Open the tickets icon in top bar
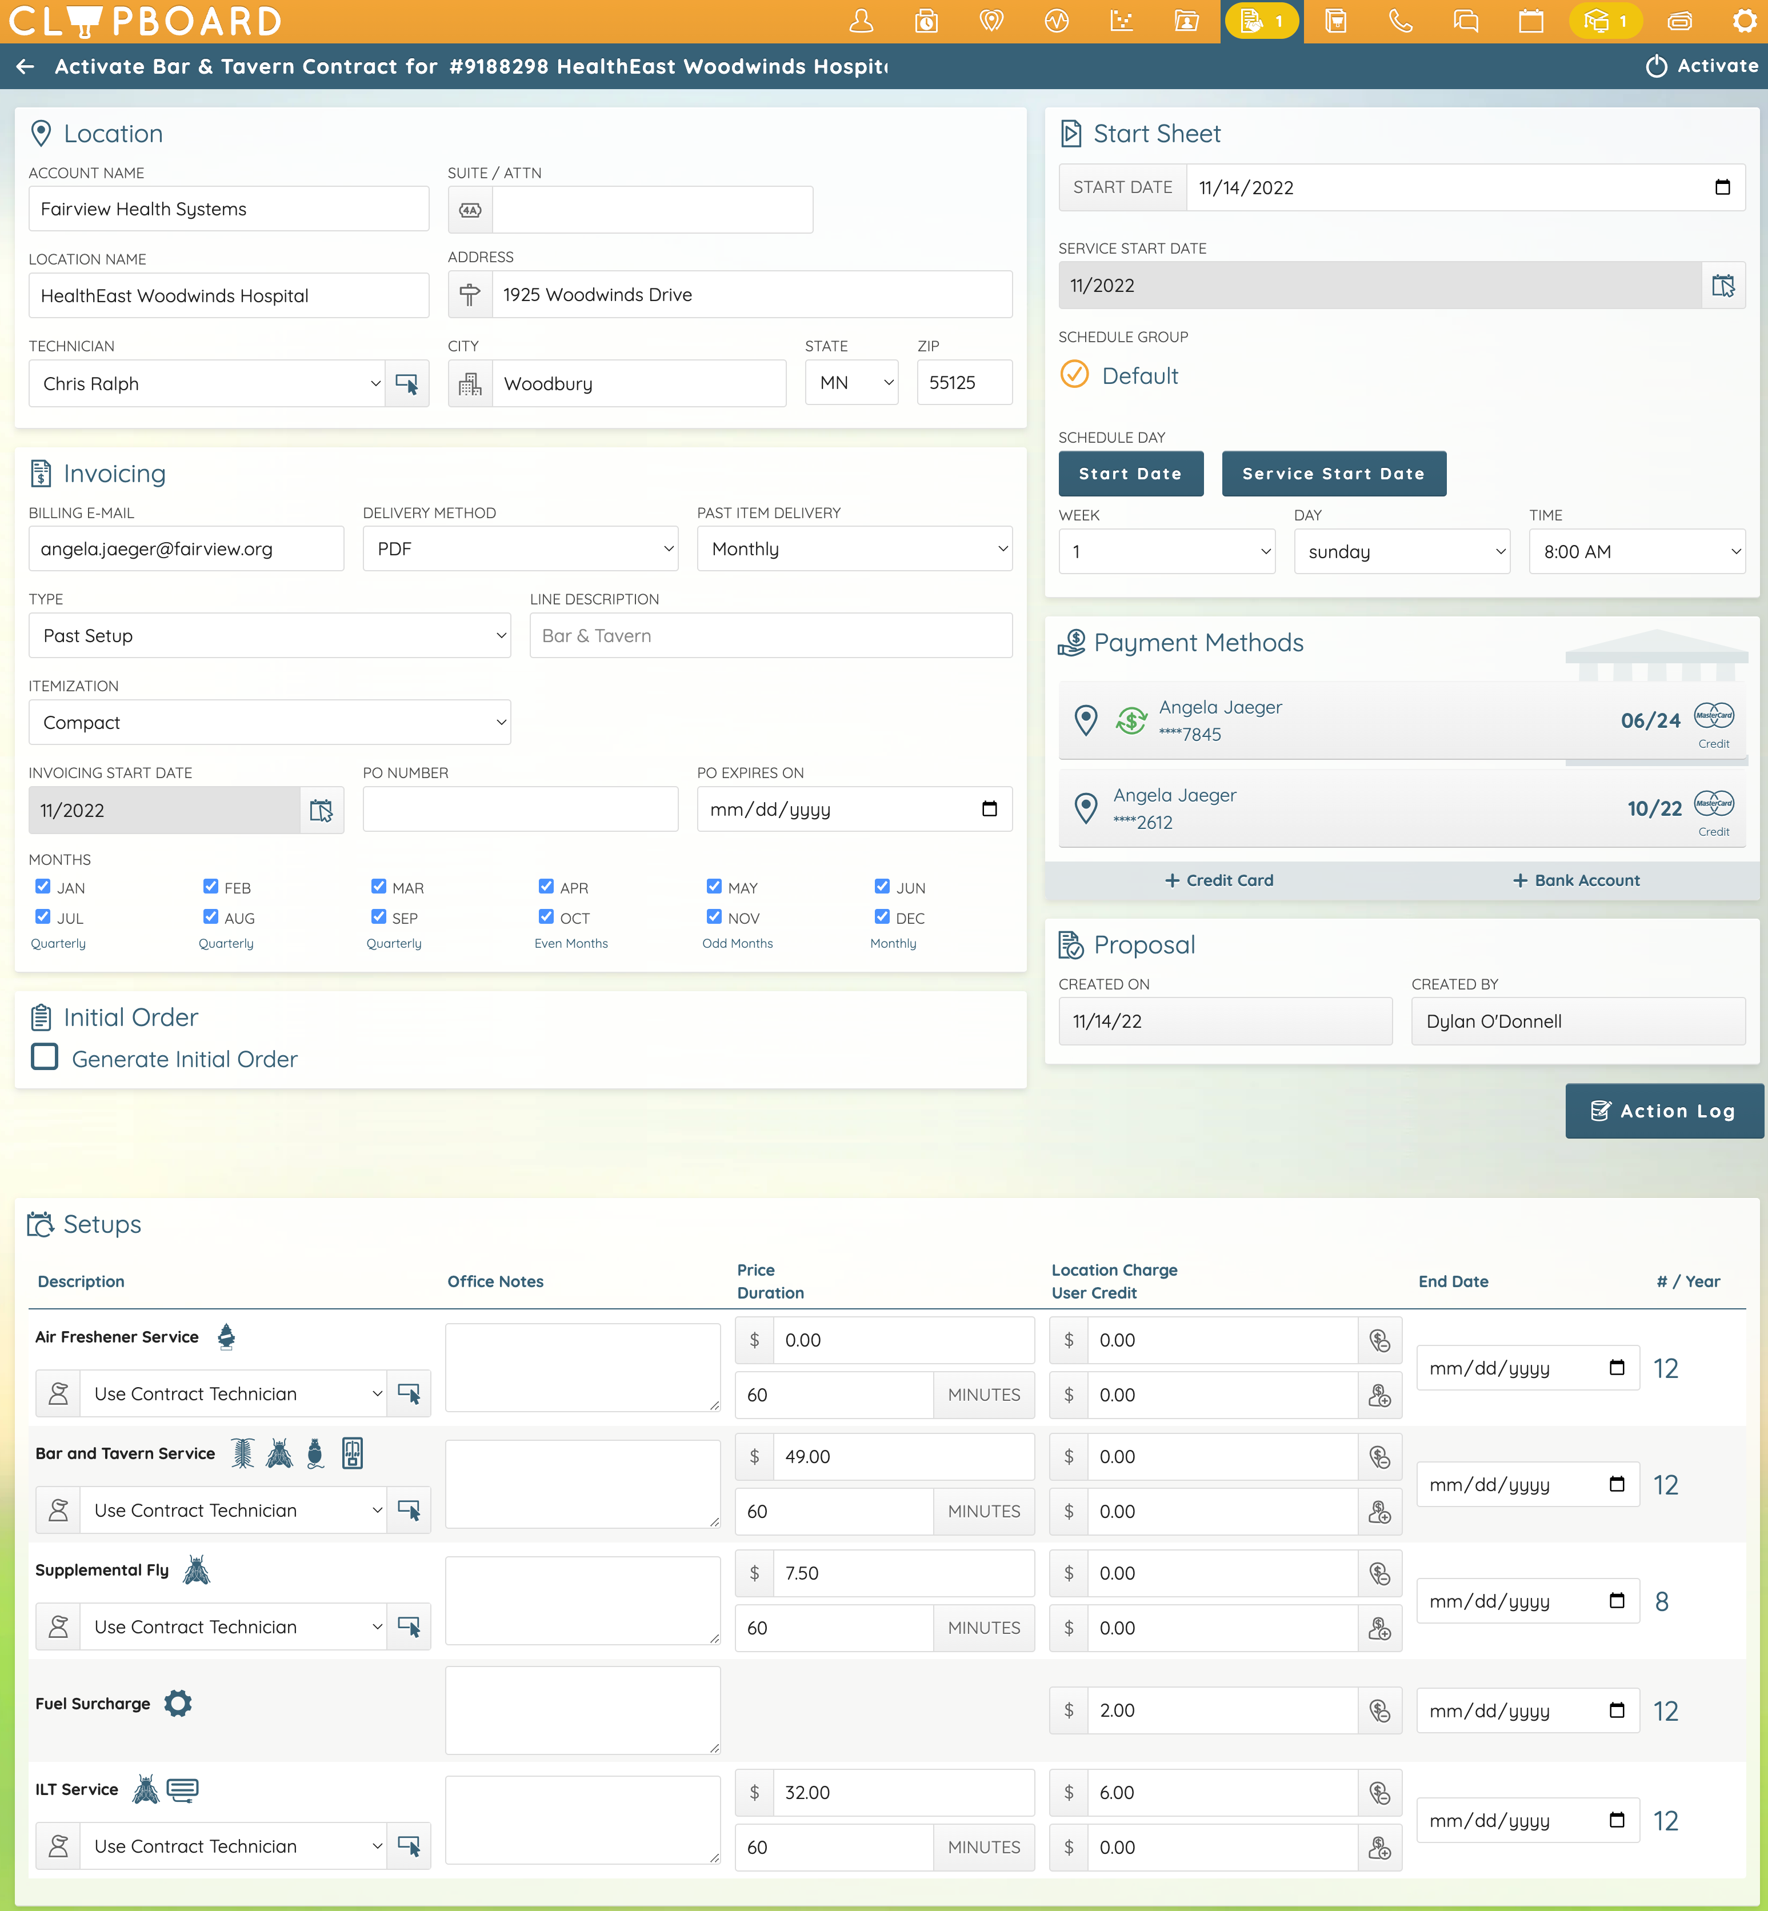Screen dimensions: 1768x1911 (x=1680, y=21)
